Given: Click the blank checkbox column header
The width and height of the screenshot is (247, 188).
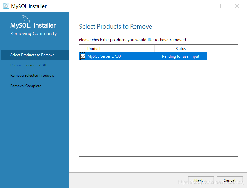Looking at the screenshot, I should [82, 49].
